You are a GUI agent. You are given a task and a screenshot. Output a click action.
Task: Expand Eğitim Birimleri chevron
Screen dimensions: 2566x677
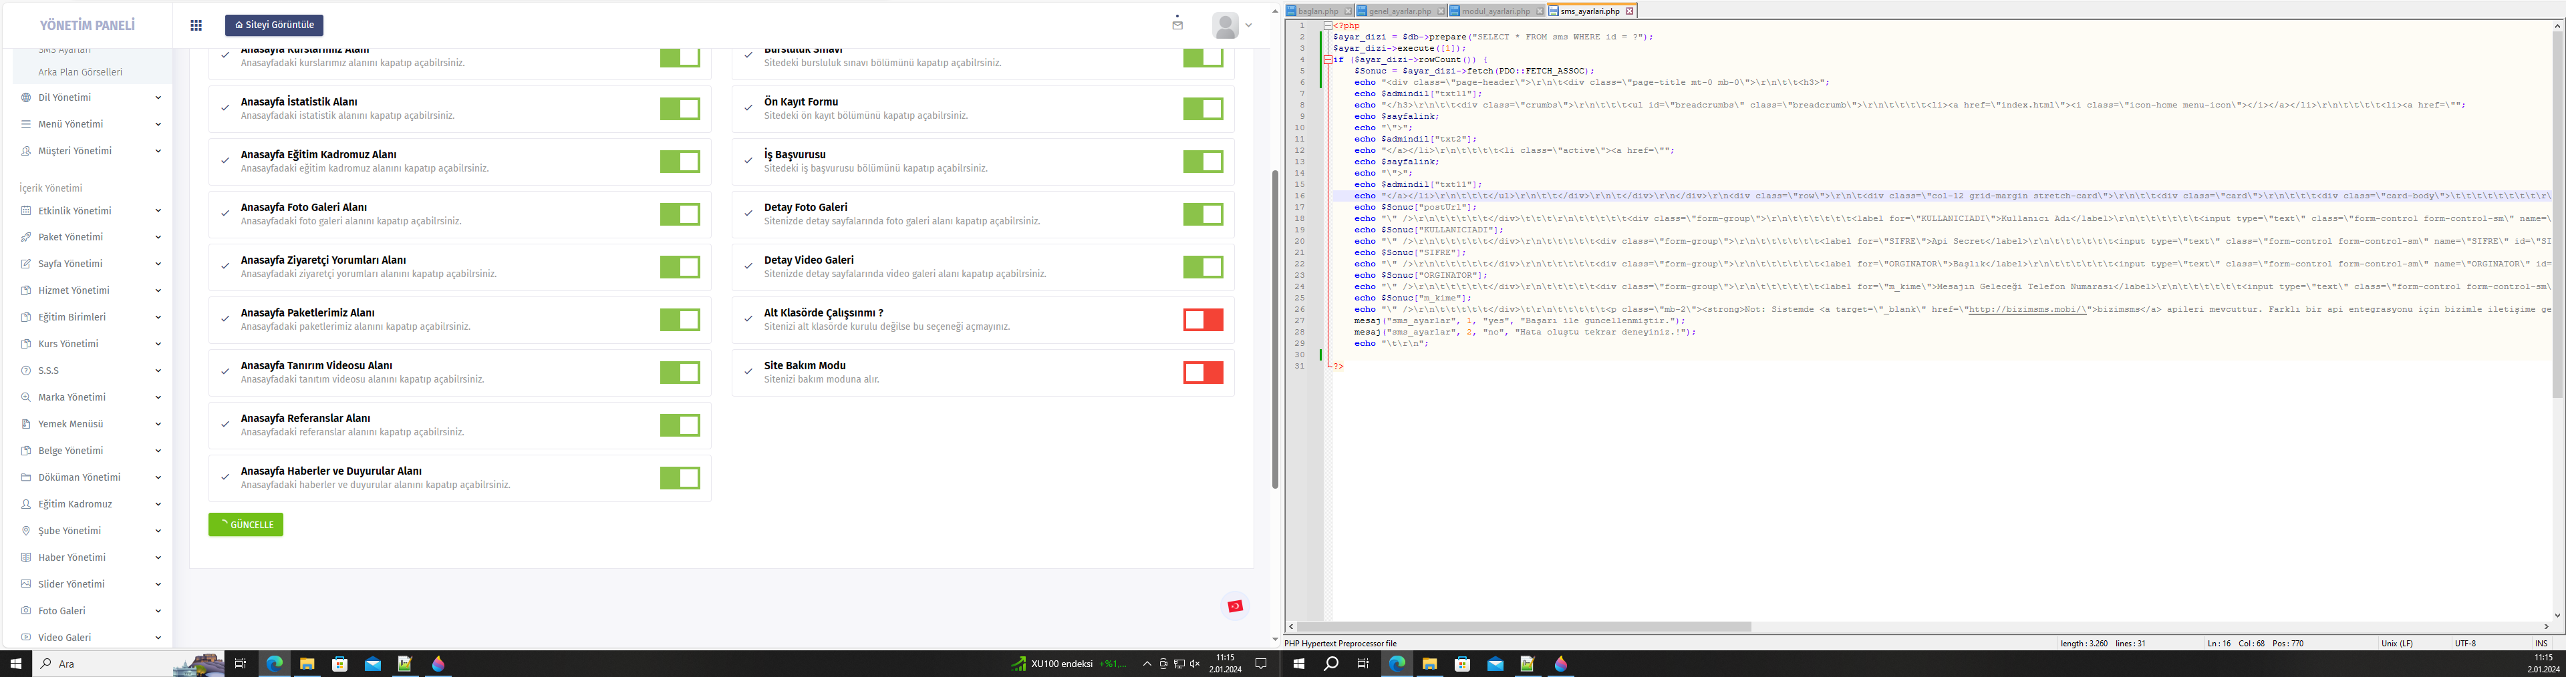pos(158,316)
